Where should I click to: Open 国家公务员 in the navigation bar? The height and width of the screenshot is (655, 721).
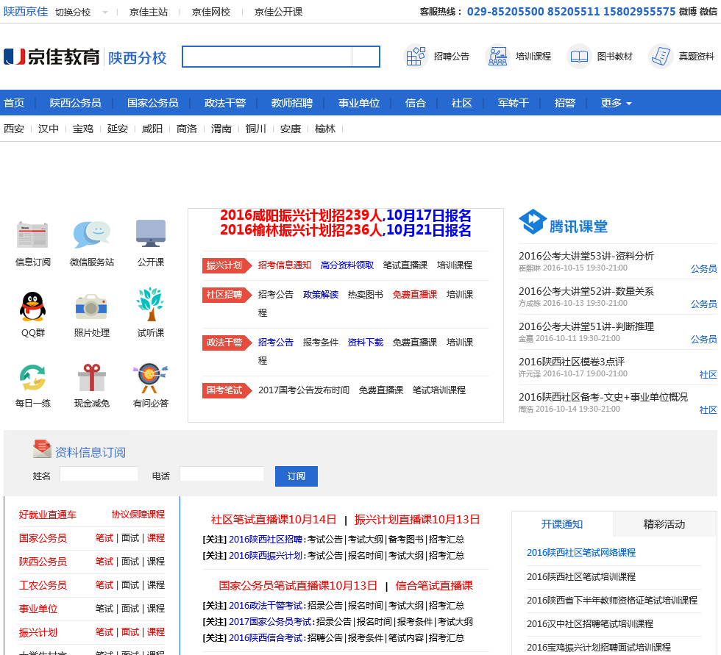pos(153,103)
